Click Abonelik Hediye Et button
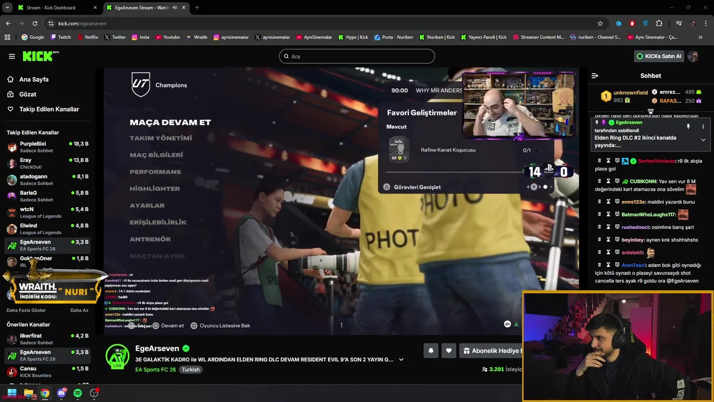Viewport: 714px width, 402px height. coord(492,351)
